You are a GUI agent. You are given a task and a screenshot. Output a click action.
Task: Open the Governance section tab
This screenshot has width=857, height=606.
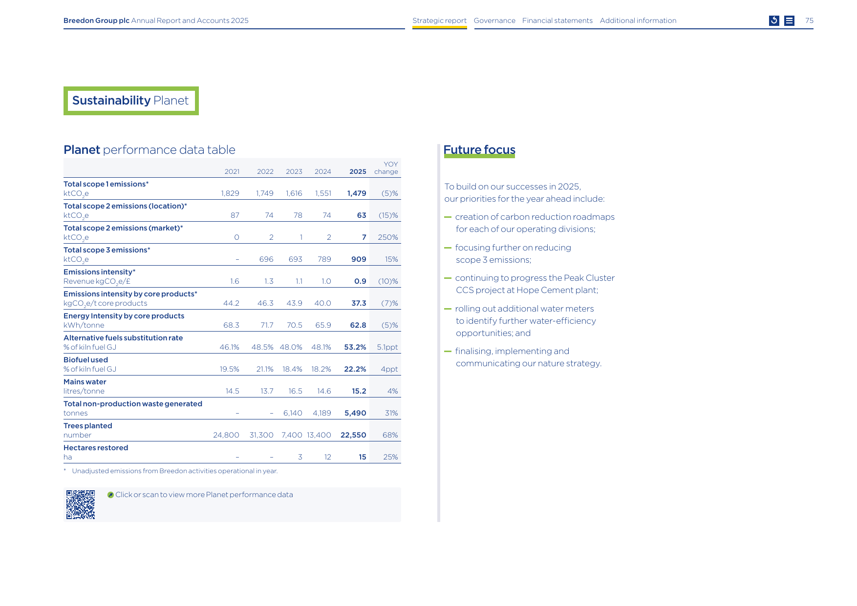pos(494,21)
